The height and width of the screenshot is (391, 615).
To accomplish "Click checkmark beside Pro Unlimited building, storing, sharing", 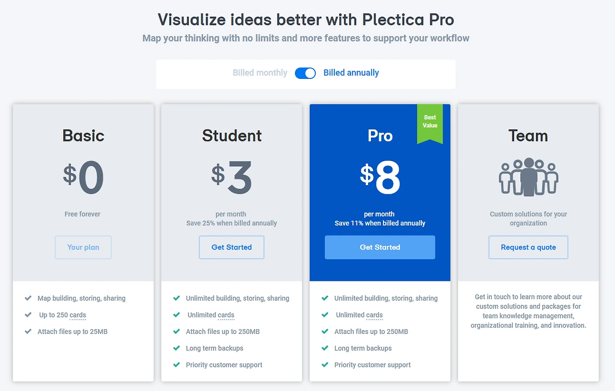I will [x=325, y=298].
